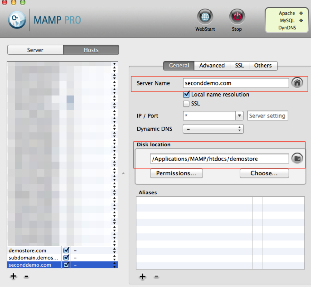The image size is (311, 287).
Task: Click the Disk location path field
Action: tap(219, 159)
